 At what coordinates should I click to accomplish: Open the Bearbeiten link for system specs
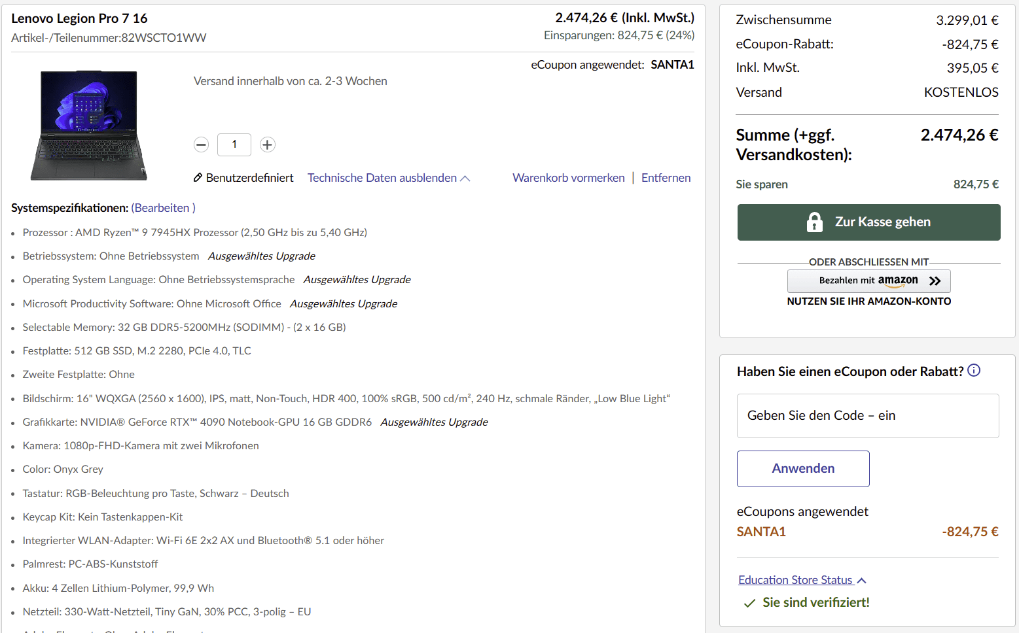tap(162, 208)
